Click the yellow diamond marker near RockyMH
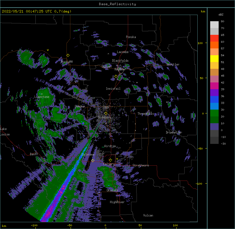Viewport: 235px width, 229px height. point(68,55)
